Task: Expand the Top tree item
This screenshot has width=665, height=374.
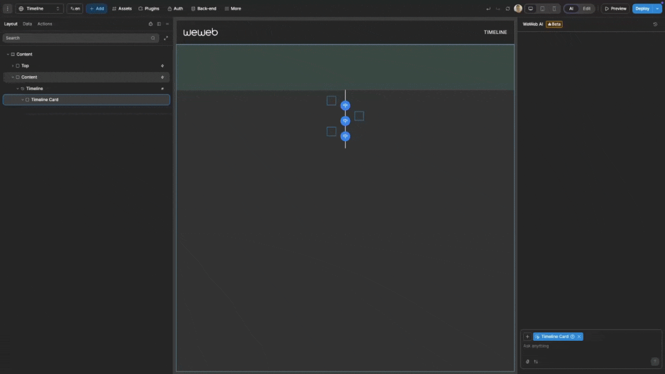Action: 12,65
